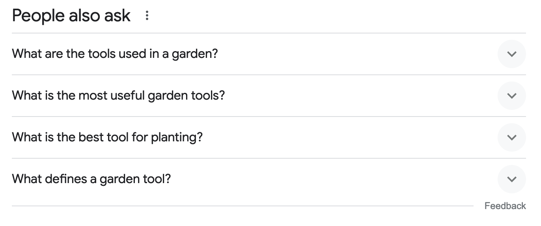Expand chevron for best tool for planting
541x226 pixels.
[x=511, y=137]
